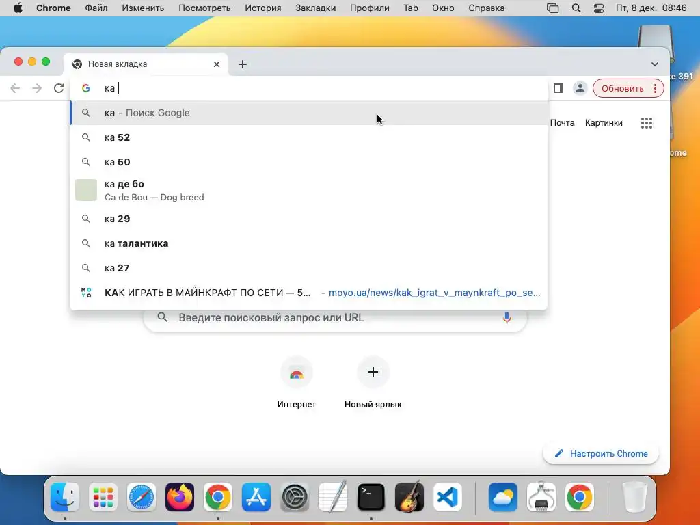The height and width of the screenshot is (525, 700).
Task: Open the Google apps grid icon
Action: pos(647,123)
